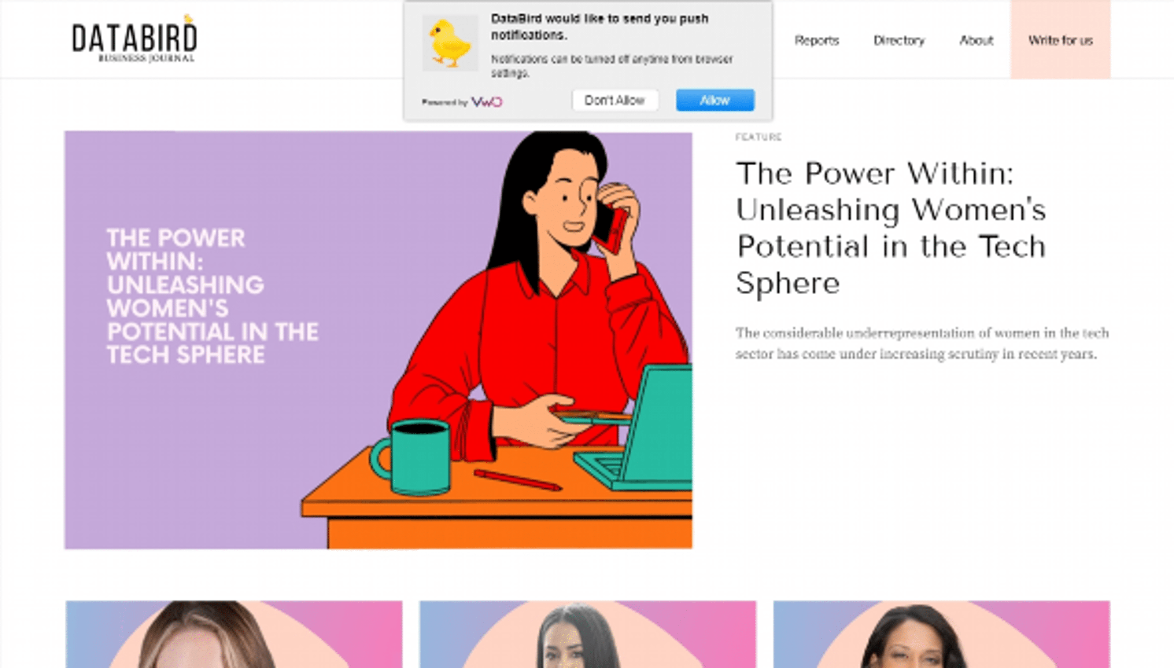Open the Directory menu item

coord(899,40)
